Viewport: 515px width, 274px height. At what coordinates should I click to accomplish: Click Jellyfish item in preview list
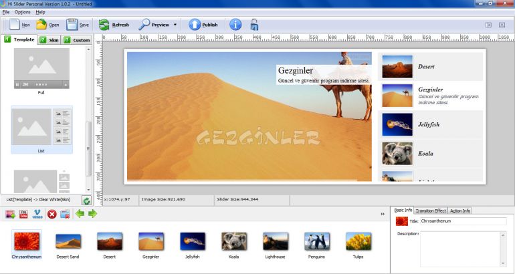coord(431,124)
